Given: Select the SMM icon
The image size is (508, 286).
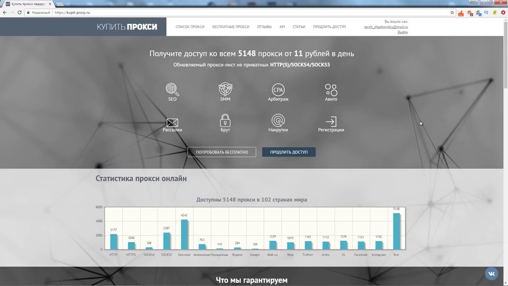Looking at the screenshot, I should 225,89.
